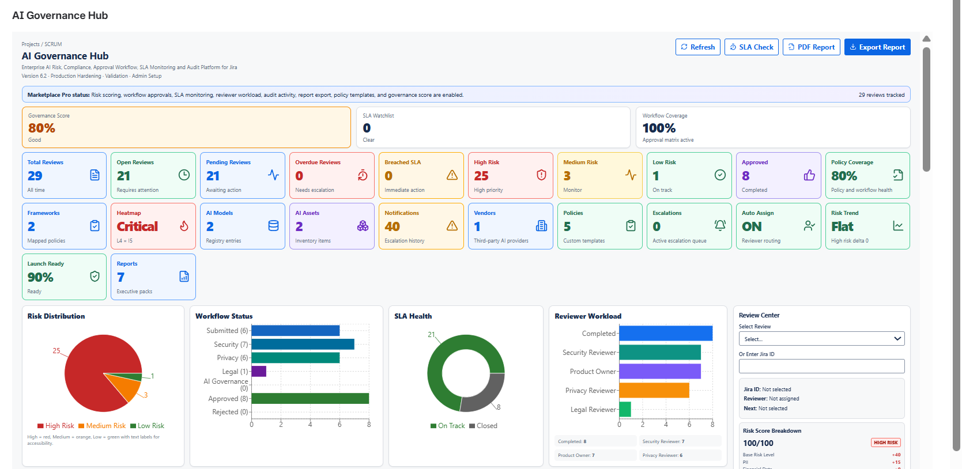Viewport: 962px width, 469px height.
Task: Open the Projects breadcrumb link
Action: (x=31, y=44)
